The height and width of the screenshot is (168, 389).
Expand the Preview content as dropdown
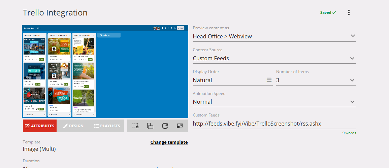[352, 36]
